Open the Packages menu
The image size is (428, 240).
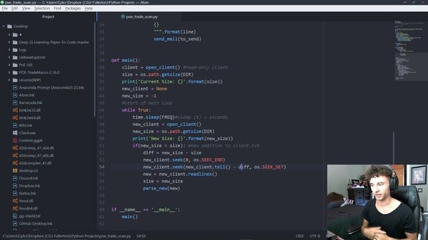coord(73,9)
